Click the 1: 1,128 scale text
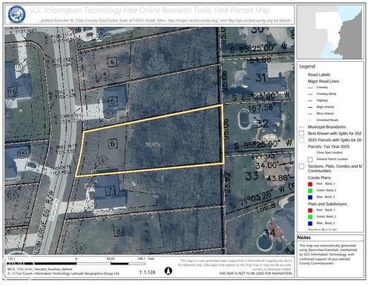Screen dimensions: 371x286 (x=147, y=273)
